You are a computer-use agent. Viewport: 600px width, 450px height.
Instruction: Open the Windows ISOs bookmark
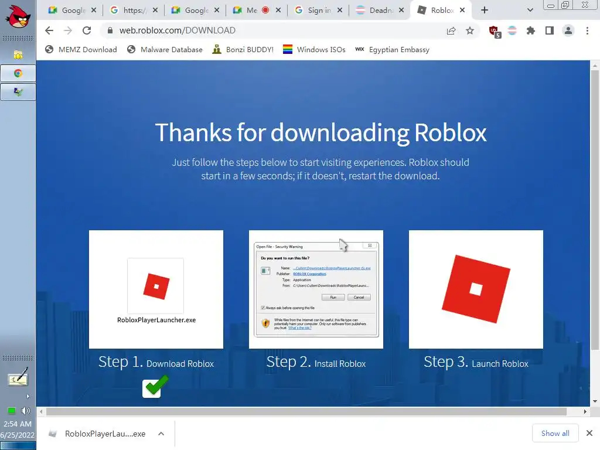point(314,50)
